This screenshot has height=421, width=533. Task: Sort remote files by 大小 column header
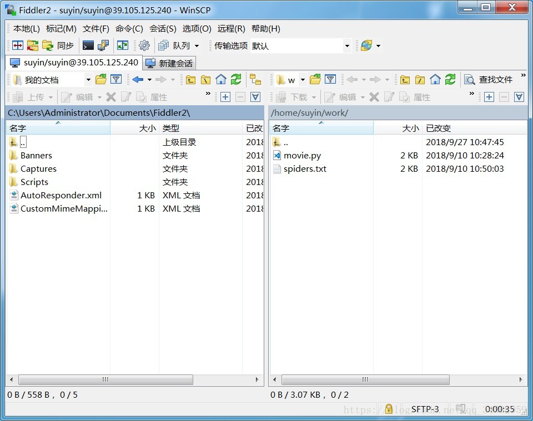398,128
